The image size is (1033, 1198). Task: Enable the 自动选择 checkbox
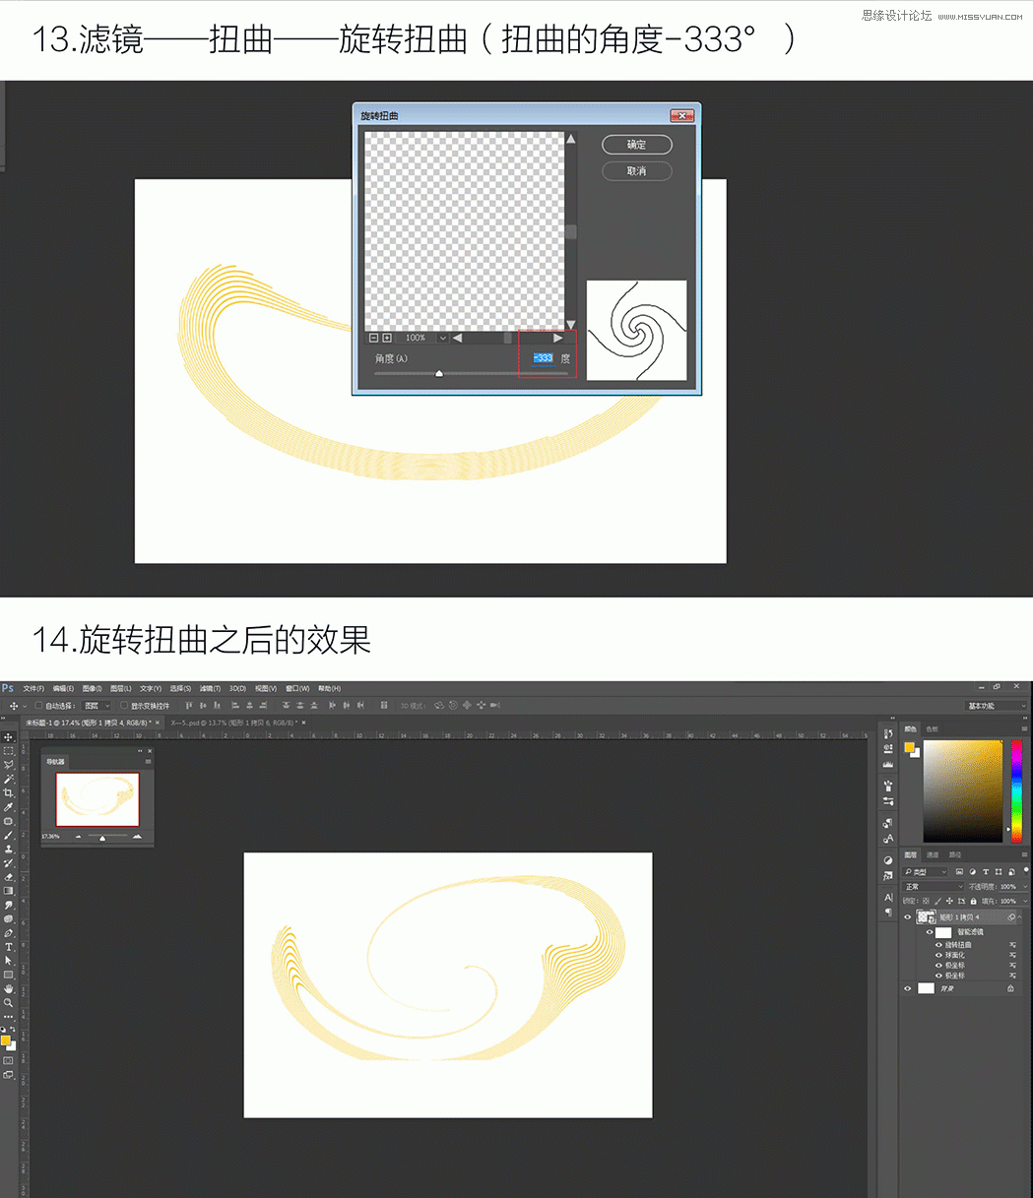(x=38, y=706)
